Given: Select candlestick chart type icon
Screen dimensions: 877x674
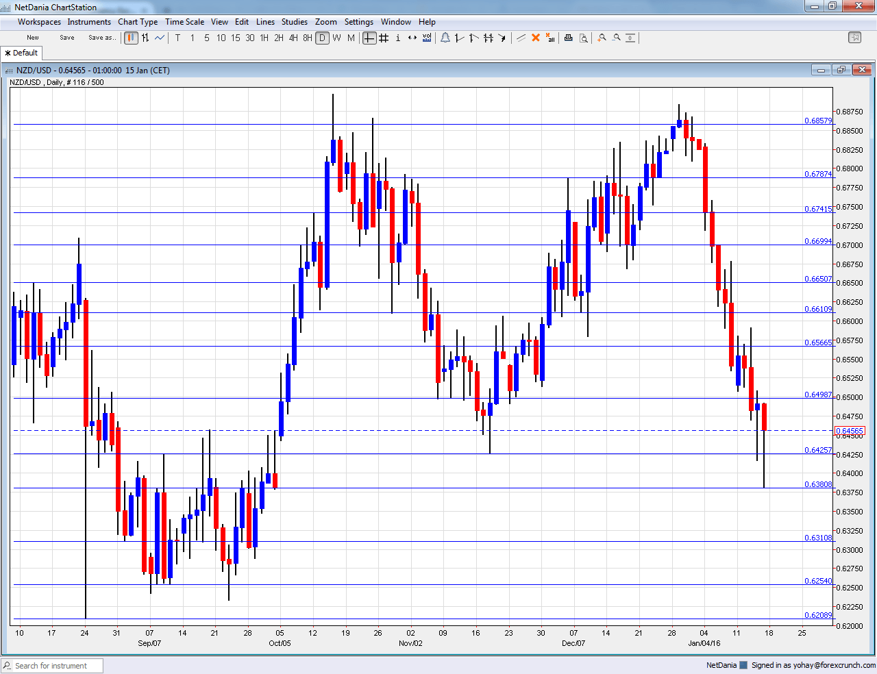Looking at the screenshot, I should pyautogui.click(x=131, y=38).
